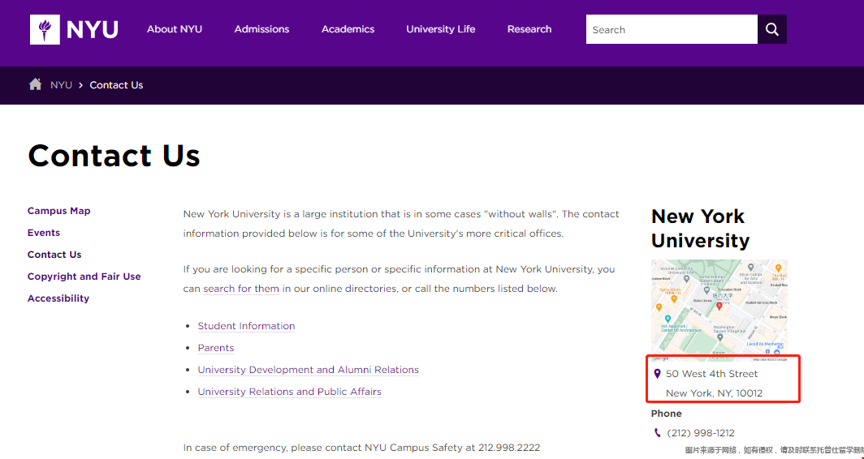Open Accessibility in the sidebar
Screen dimensions: 864x459
pos(58,298)
